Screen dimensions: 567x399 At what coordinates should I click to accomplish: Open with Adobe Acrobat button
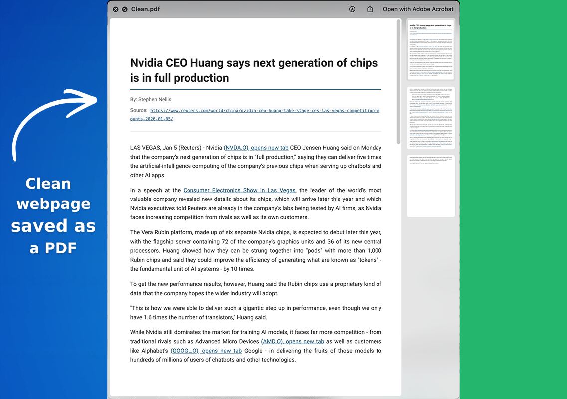tap(418, 9)
